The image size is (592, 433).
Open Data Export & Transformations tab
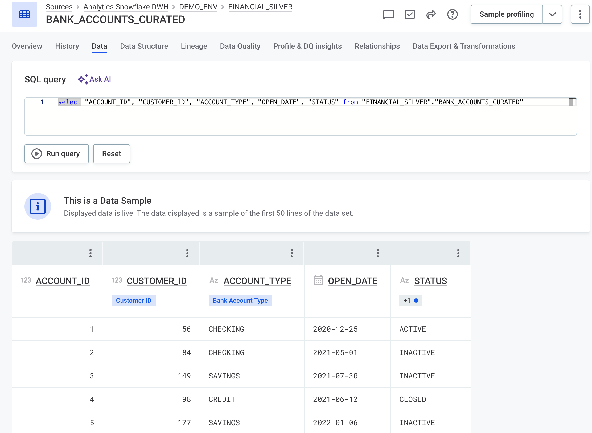tap(464, 46)
